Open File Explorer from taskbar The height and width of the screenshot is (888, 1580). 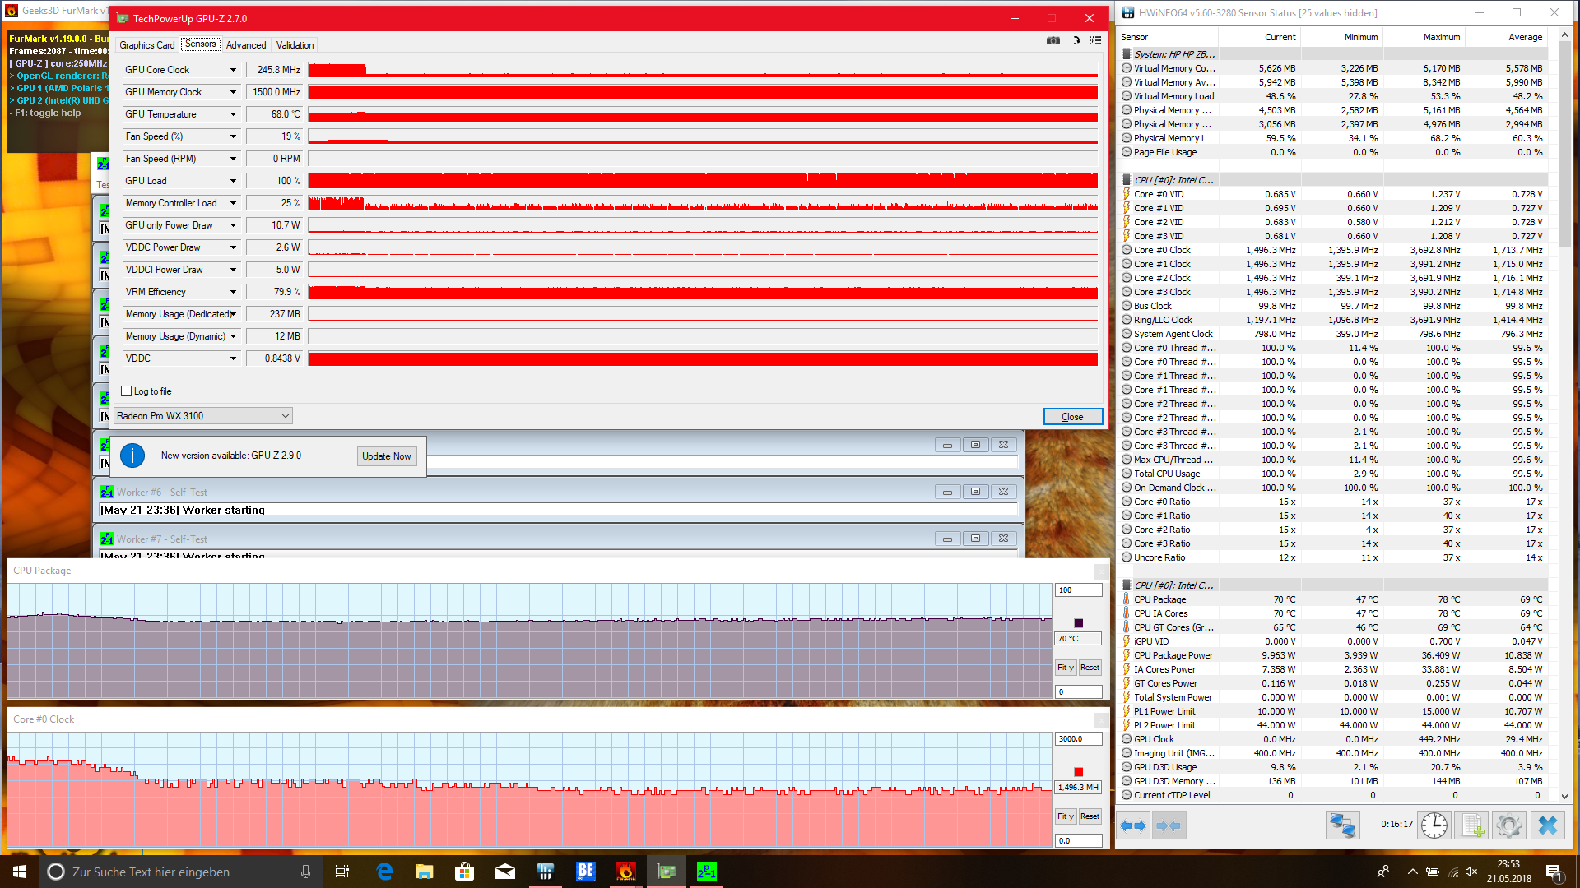coord(425,872)
